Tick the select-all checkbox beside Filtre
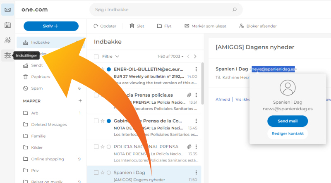Viewport: 331px width, 183px height. 96,56
